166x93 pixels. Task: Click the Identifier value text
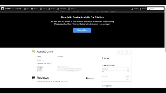click(x=69, y=69)
